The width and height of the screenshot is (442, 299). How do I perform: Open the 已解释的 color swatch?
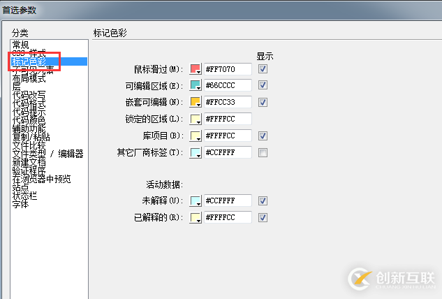coord(195,218)
